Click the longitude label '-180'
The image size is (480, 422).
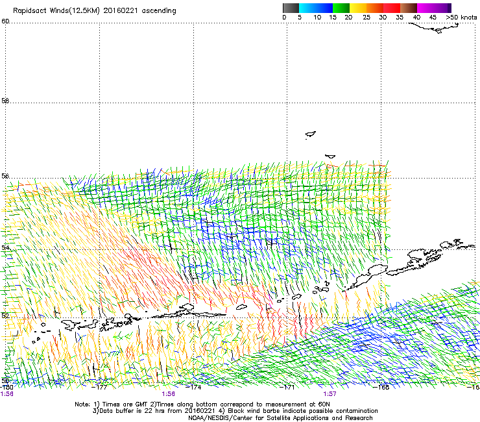tap(6, 387)
